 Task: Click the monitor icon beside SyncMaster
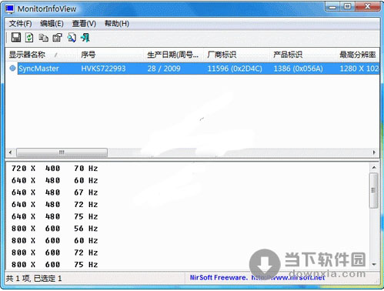point(12,69)
